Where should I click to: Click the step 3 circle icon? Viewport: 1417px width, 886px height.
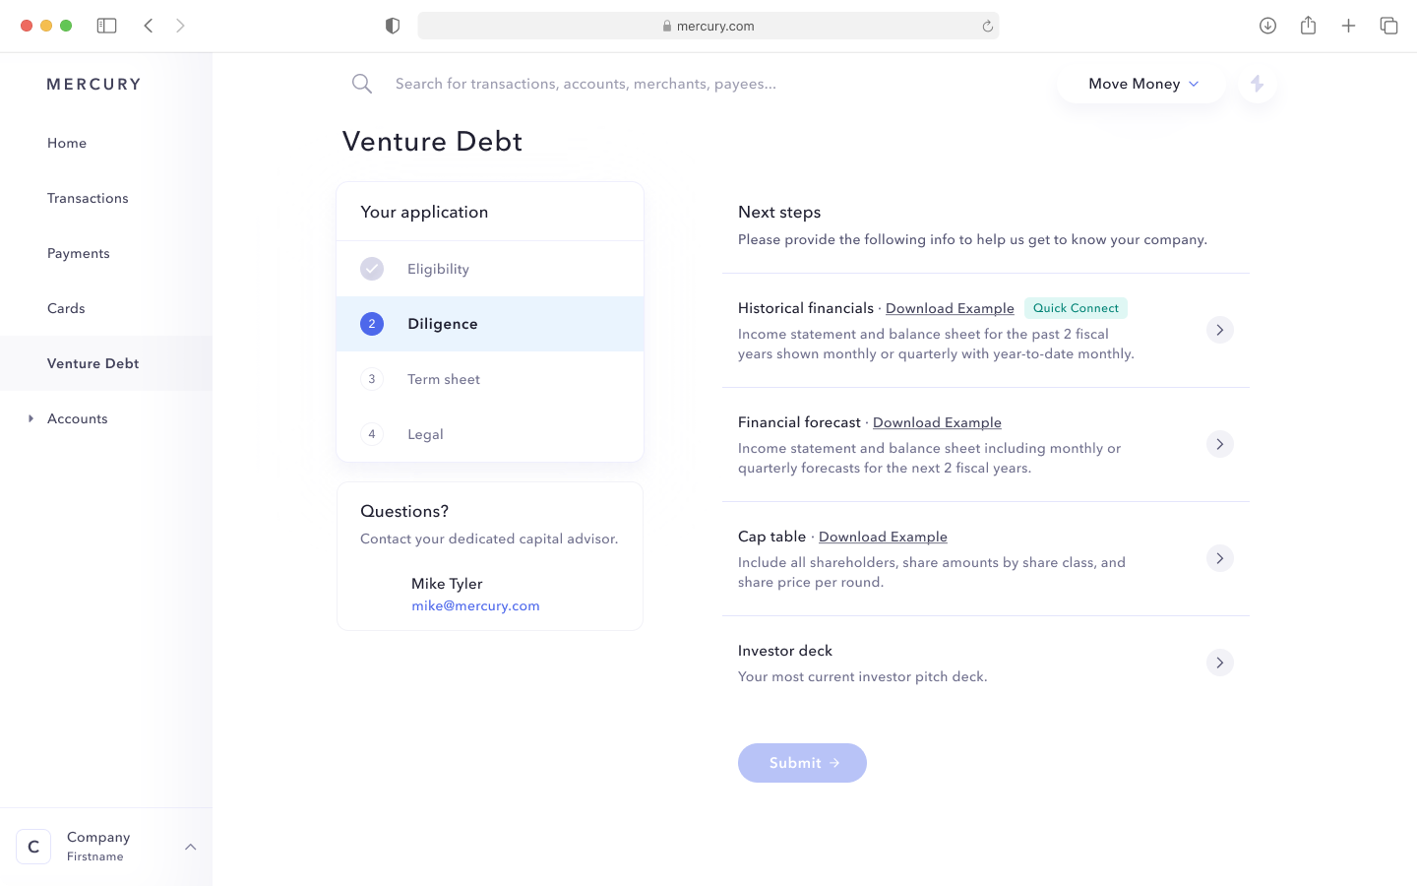[372, 379]
